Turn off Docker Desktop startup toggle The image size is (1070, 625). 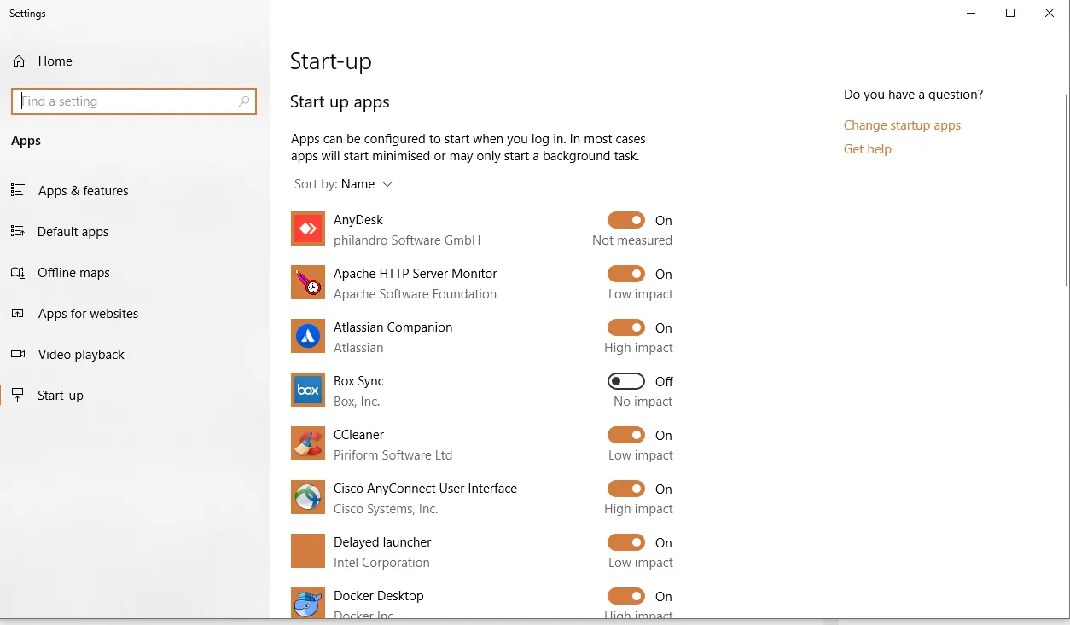click(x=626, y=596)
